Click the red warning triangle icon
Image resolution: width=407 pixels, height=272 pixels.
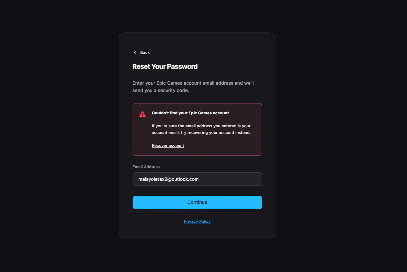[142, 114]
